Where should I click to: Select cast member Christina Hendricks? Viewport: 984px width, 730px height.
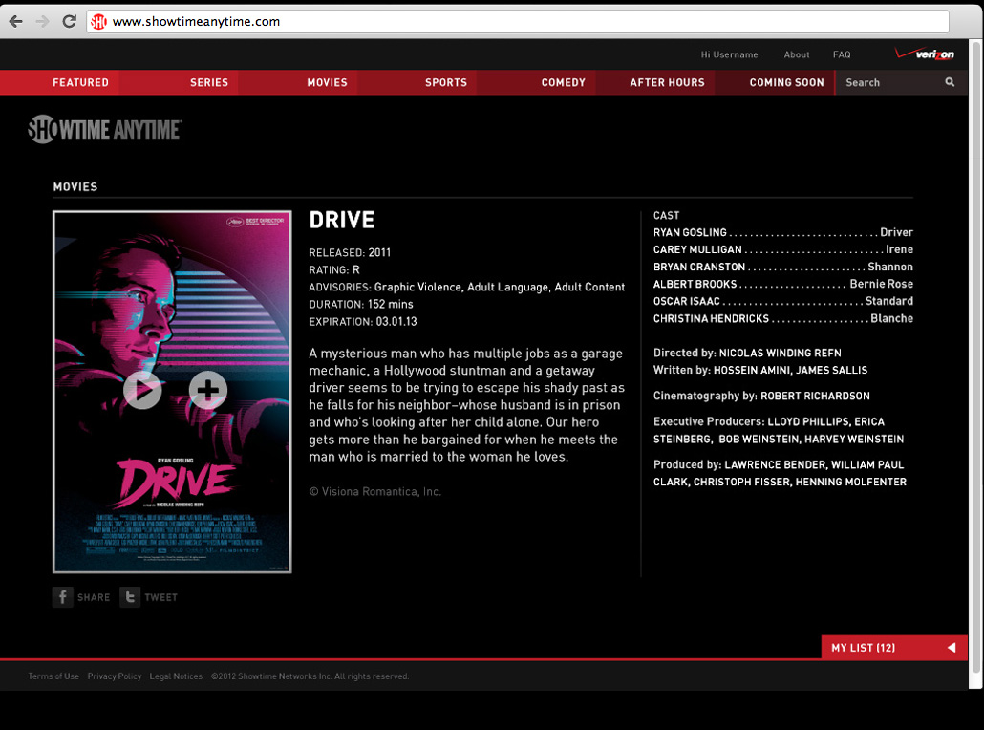point(711,318)
